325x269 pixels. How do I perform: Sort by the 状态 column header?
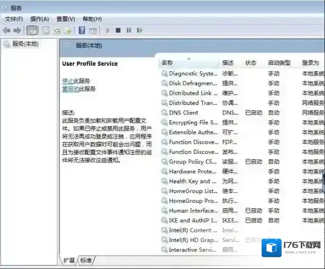251,63
